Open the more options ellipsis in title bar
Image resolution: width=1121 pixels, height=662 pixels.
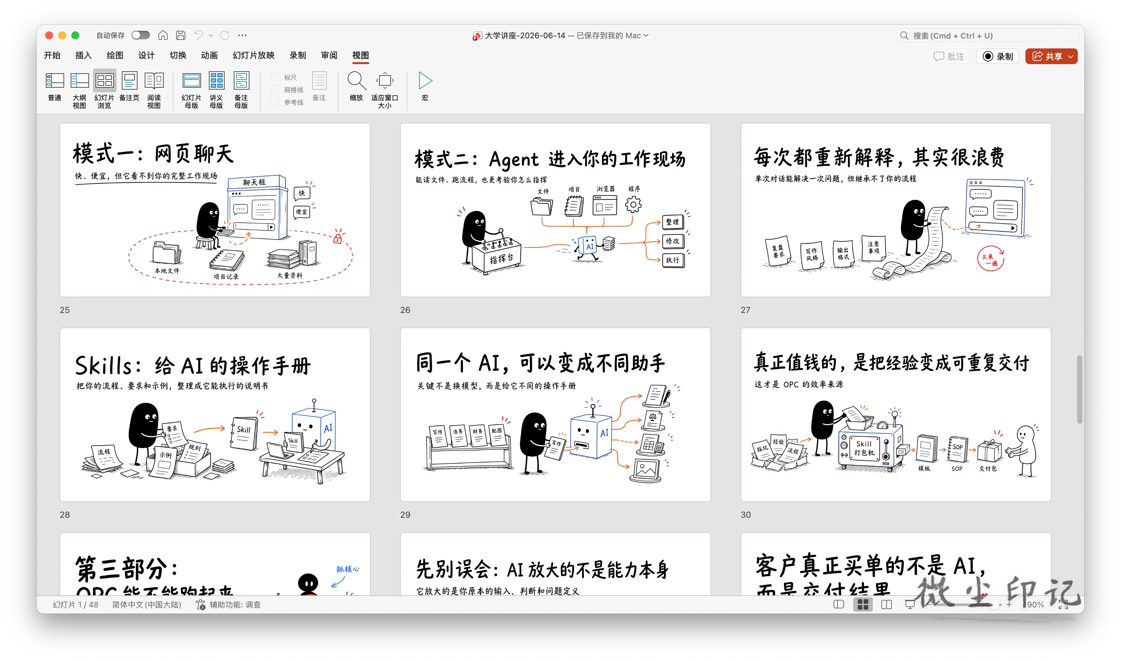tap(242, 35)
